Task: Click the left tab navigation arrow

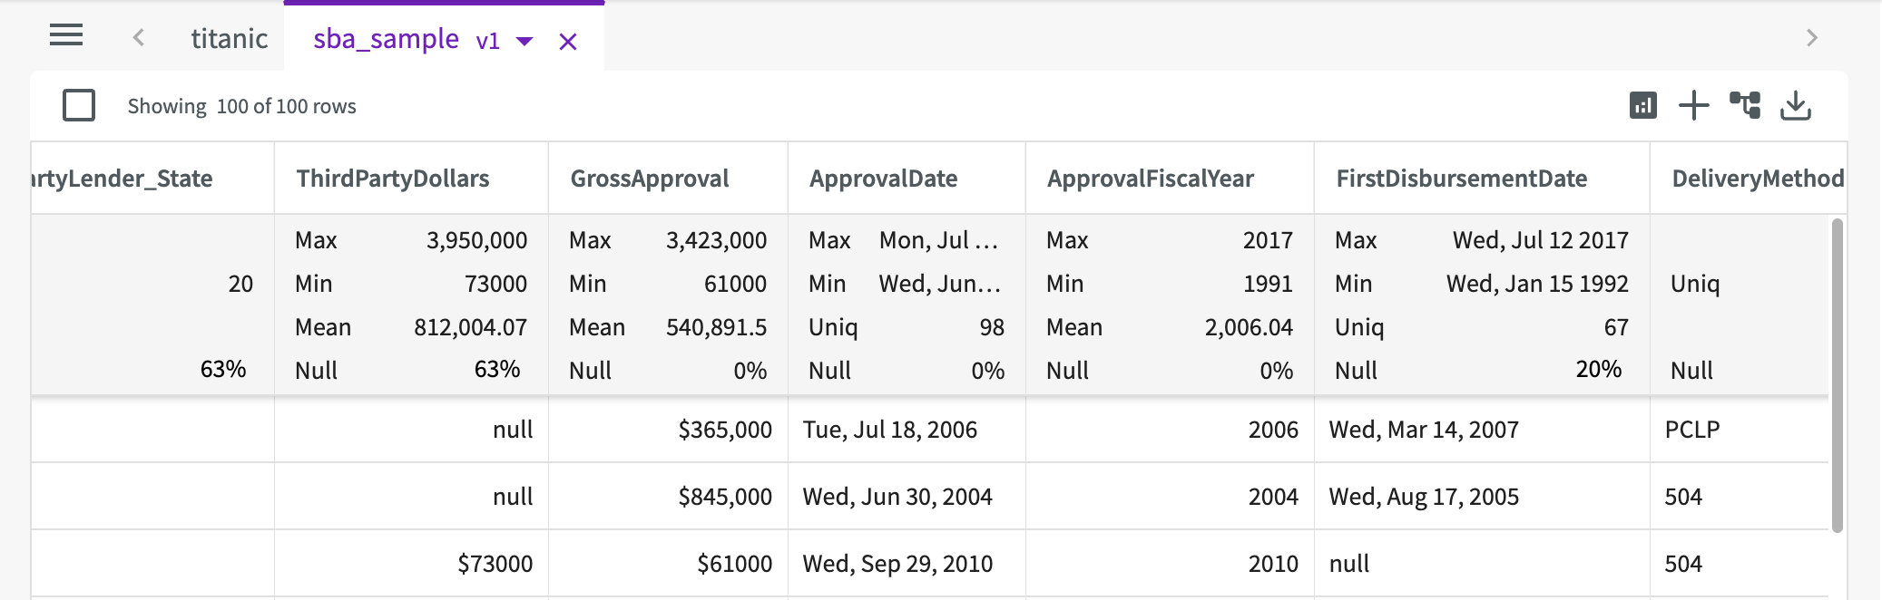Action: point(139,37)
